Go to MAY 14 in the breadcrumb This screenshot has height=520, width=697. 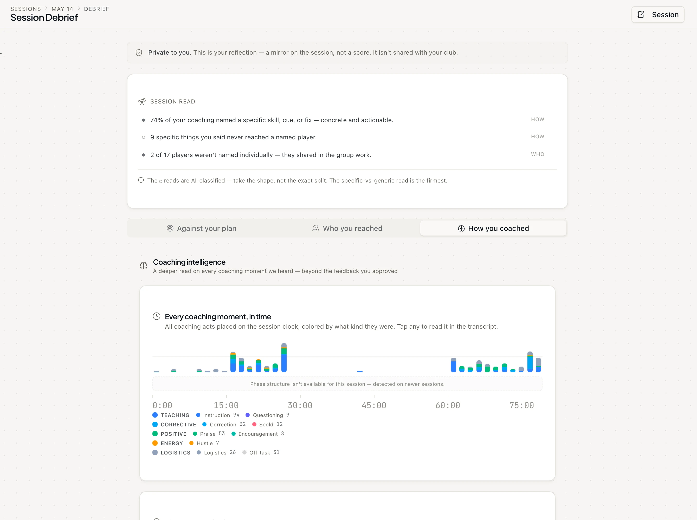(x=62, y=9)
